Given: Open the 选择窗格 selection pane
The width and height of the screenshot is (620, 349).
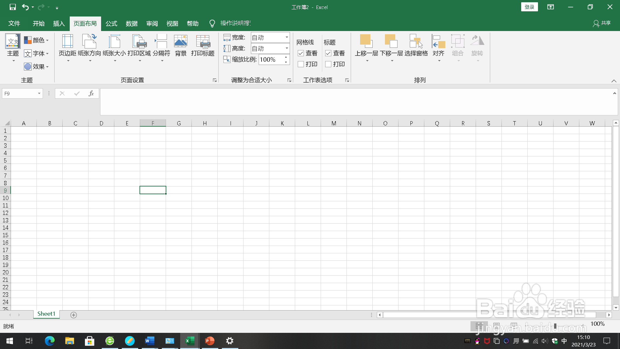Looking at the screenshot, I should [416, 42].
